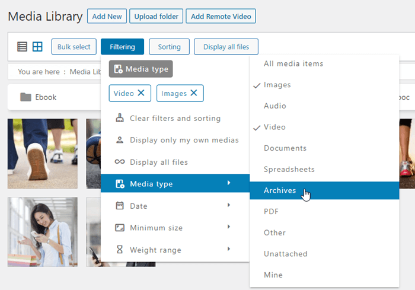Screen dimensions: 415x290
Task: Click the person icon for own medias
Action: click(x=119, y=140)
